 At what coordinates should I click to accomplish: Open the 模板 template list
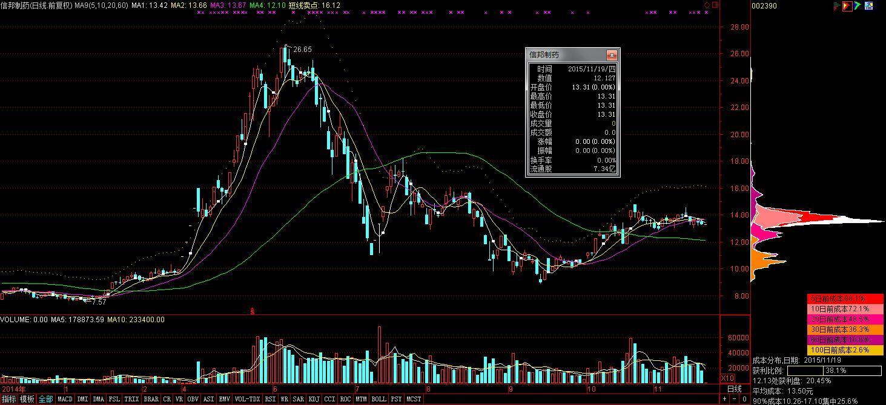(x=27, y=400)
